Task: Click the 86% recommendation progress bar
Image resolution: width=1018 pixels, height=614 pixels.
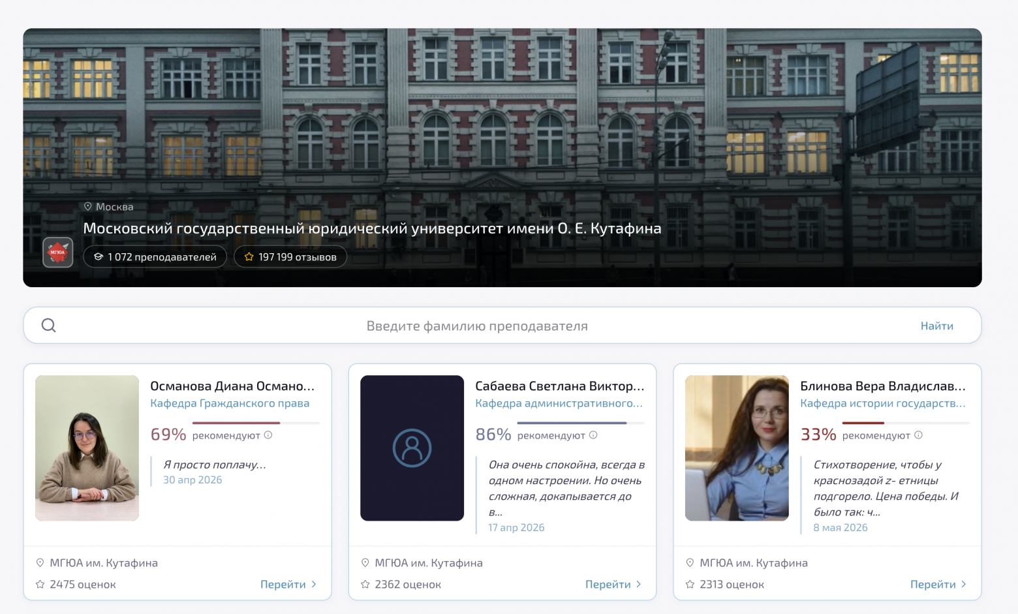Action: pyautogui.click(x=581, y=423)
